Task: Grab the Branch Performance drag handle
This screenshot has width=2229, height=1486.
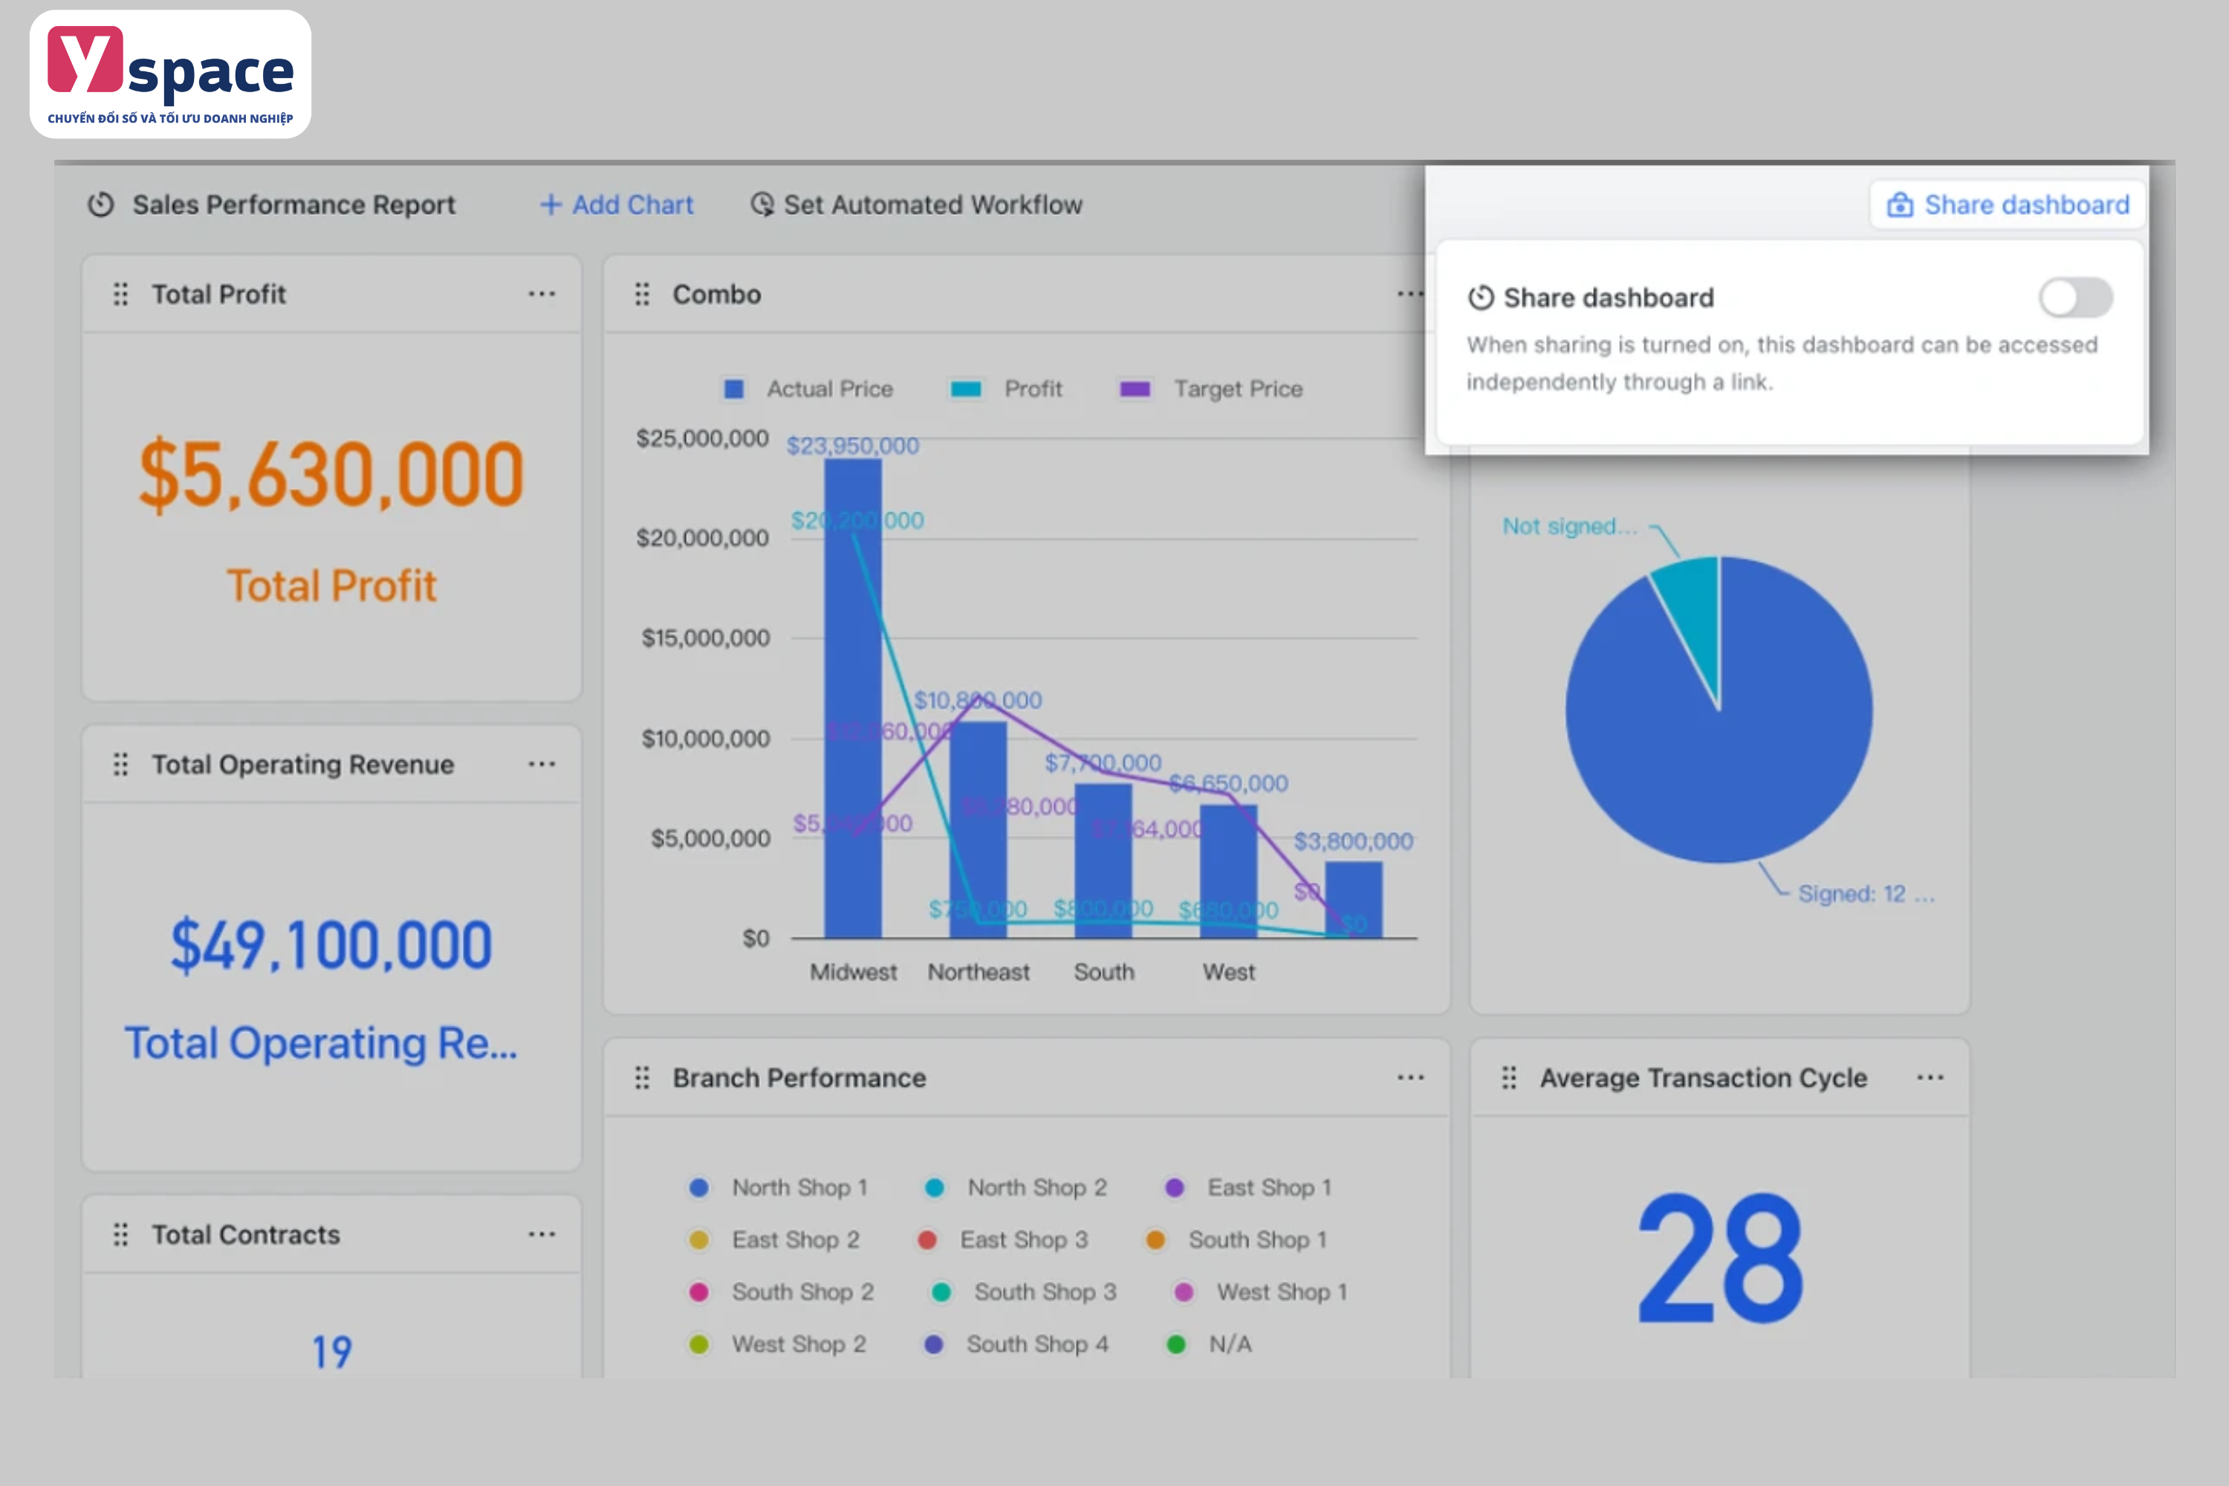Action: (x=642, y=1077)
